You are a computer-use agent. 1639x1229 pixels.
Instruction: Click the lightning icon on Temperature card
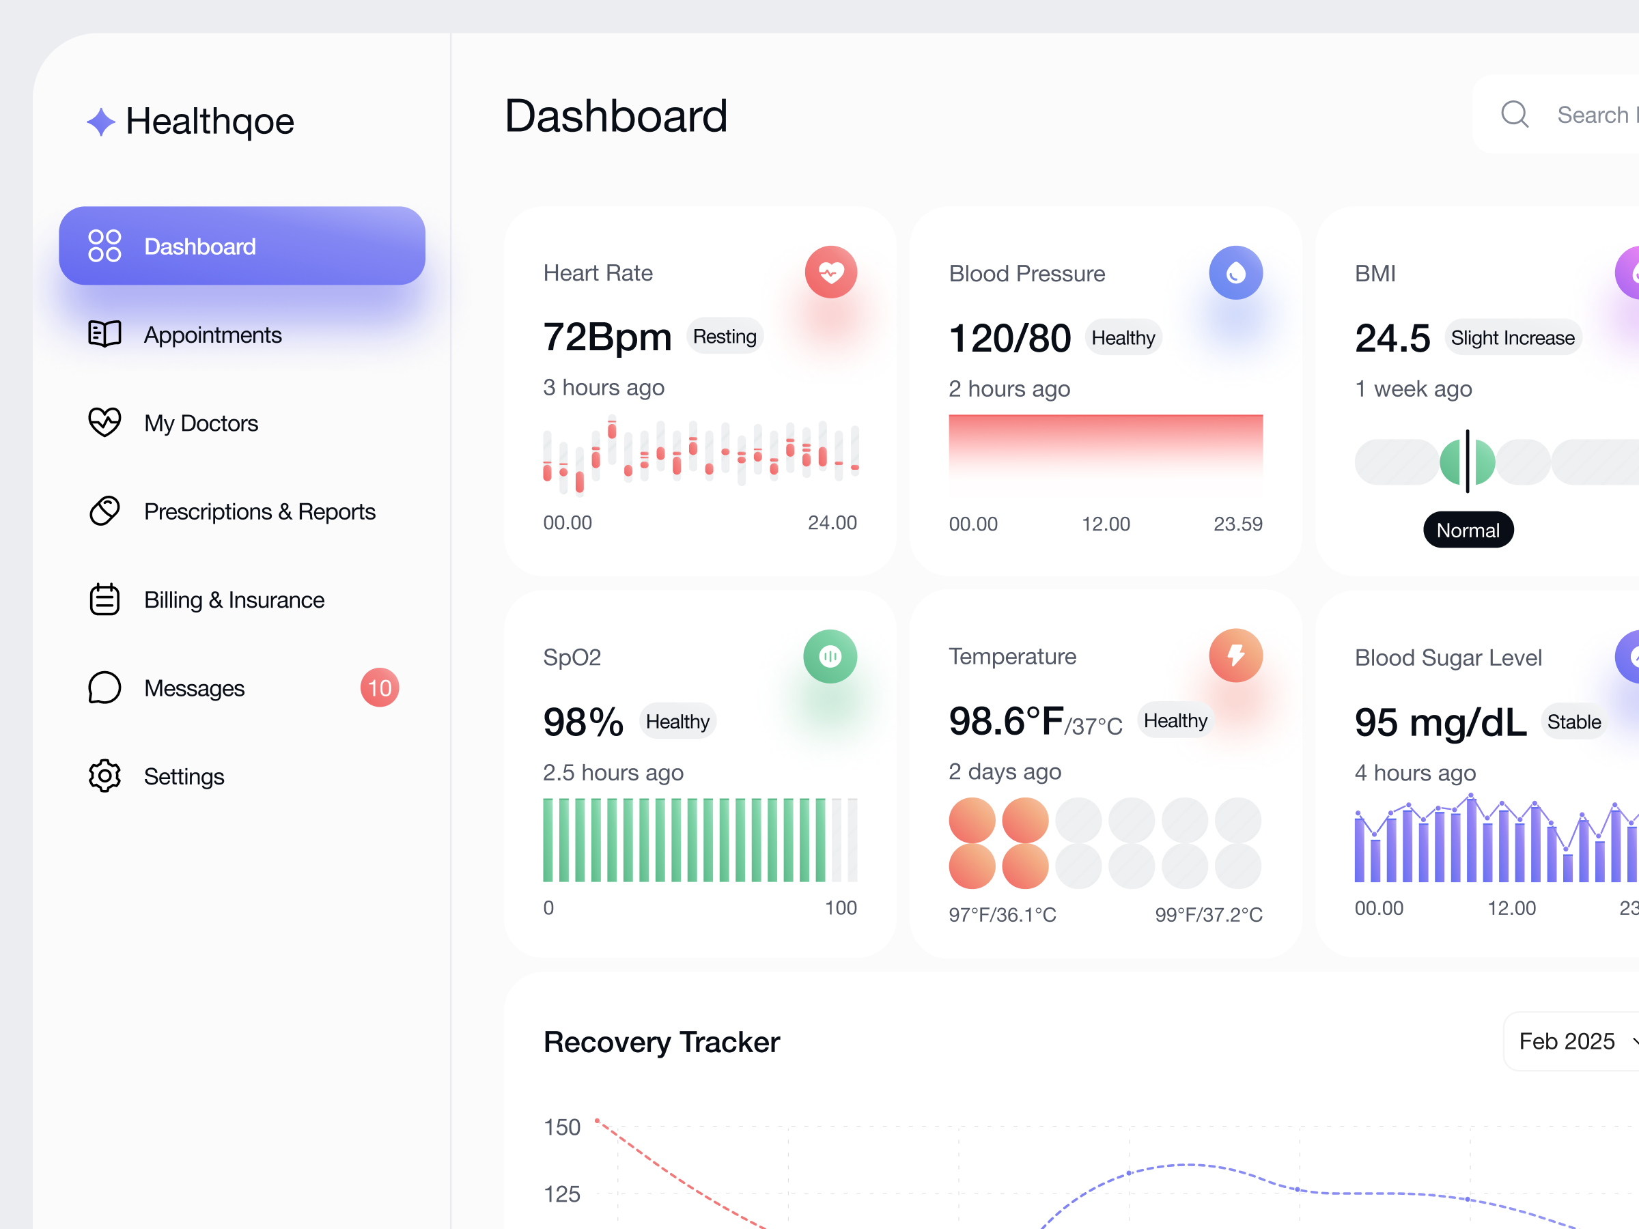1235,655
